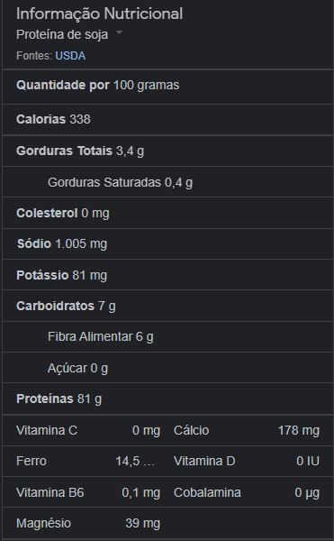Select the Gorduras Saturadas 0,4 g row

167,182
